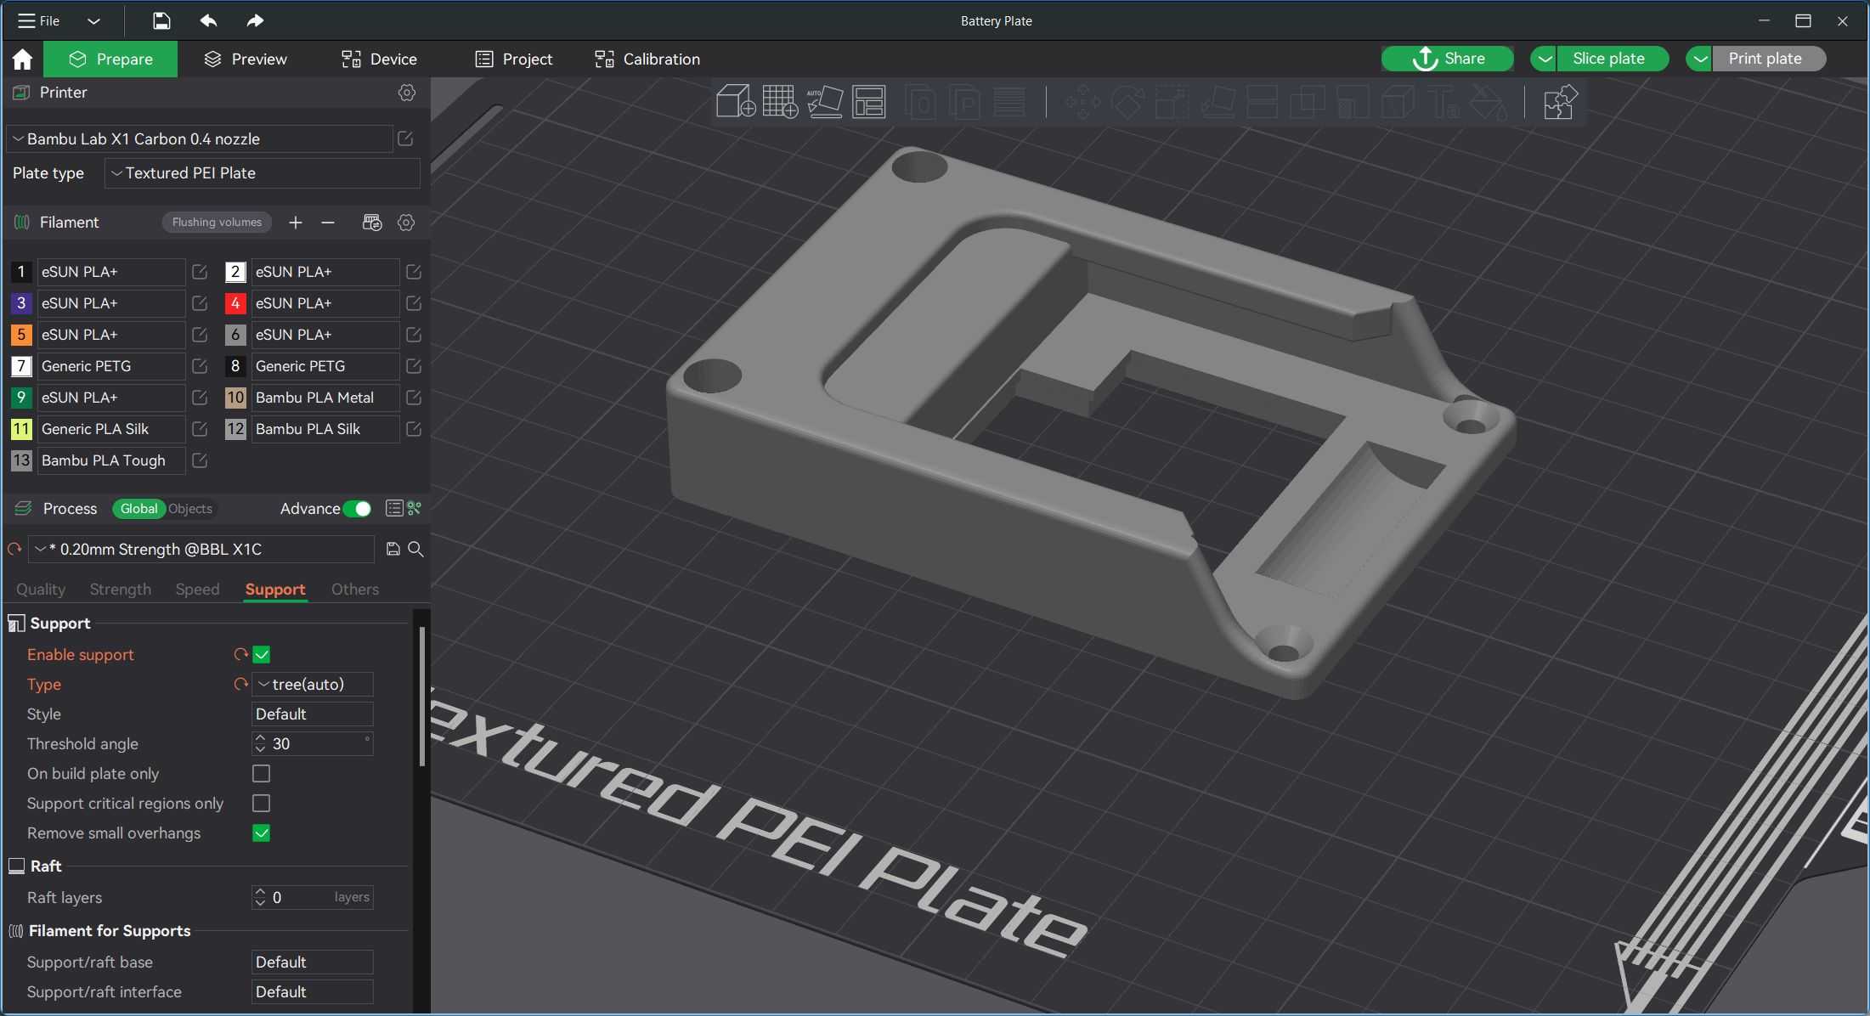
Task: Open the File menu
Action: point(39,20)
